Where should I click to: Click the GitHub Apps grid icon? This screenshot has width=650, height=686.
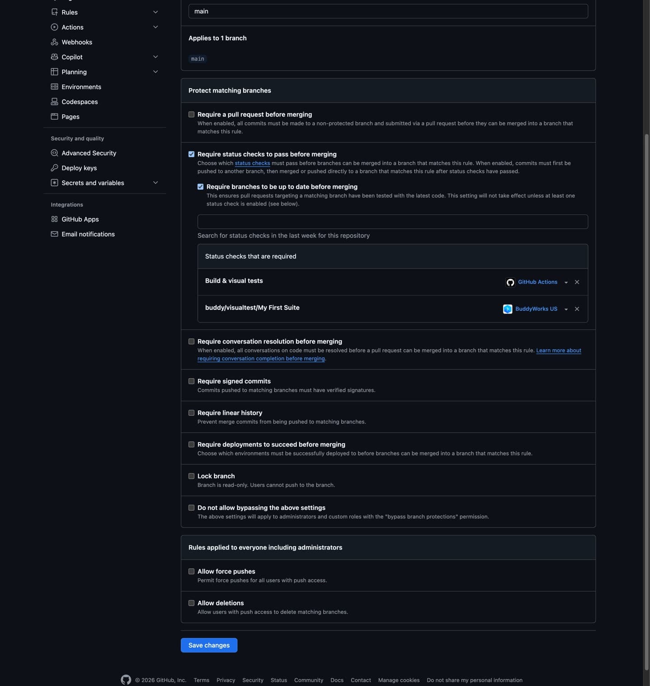(54, 219)
